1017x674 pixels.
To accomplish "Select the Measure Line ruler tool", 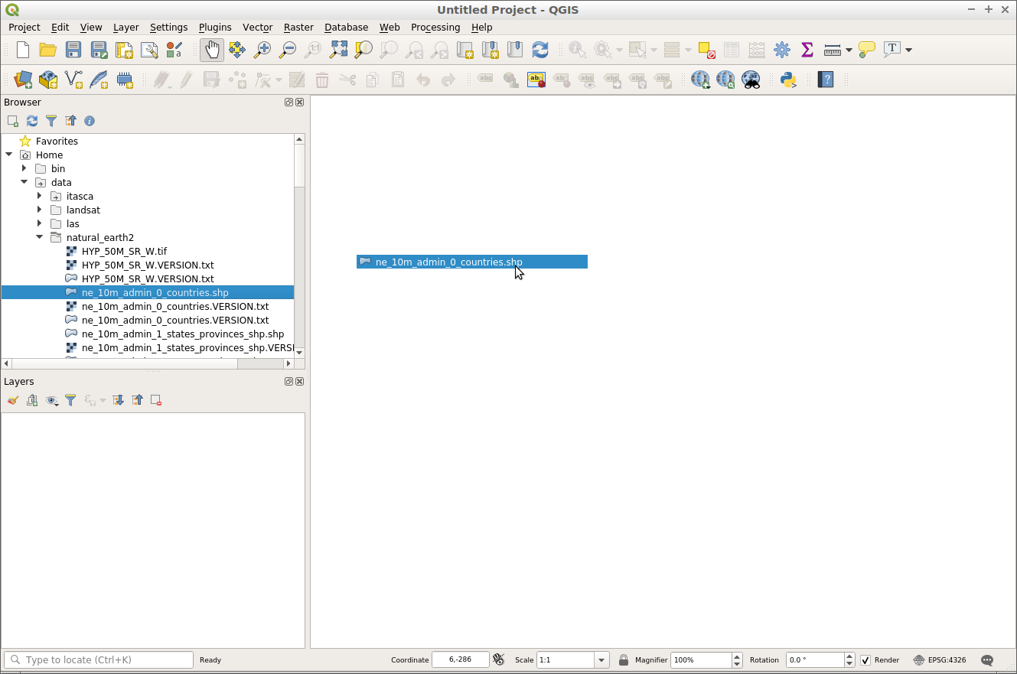I will (x=833, y=50).
